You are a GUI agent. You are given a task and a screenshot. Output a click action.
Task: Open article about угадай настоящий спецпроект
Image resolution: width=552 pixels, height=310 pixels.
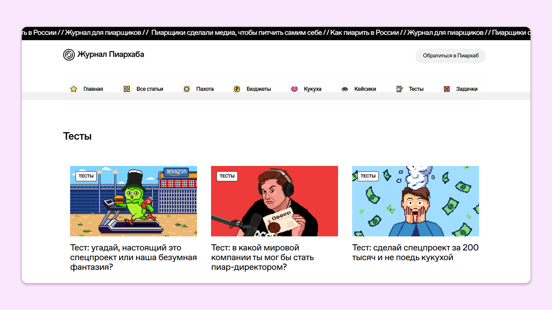(133, 257)
